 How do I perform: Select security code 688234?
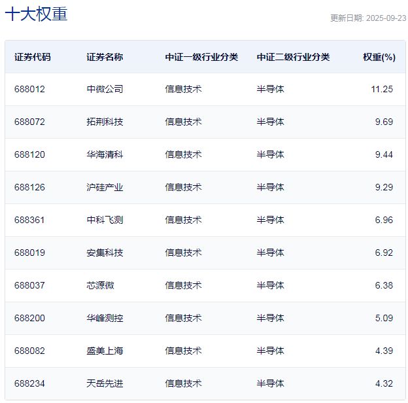point(29,383)
